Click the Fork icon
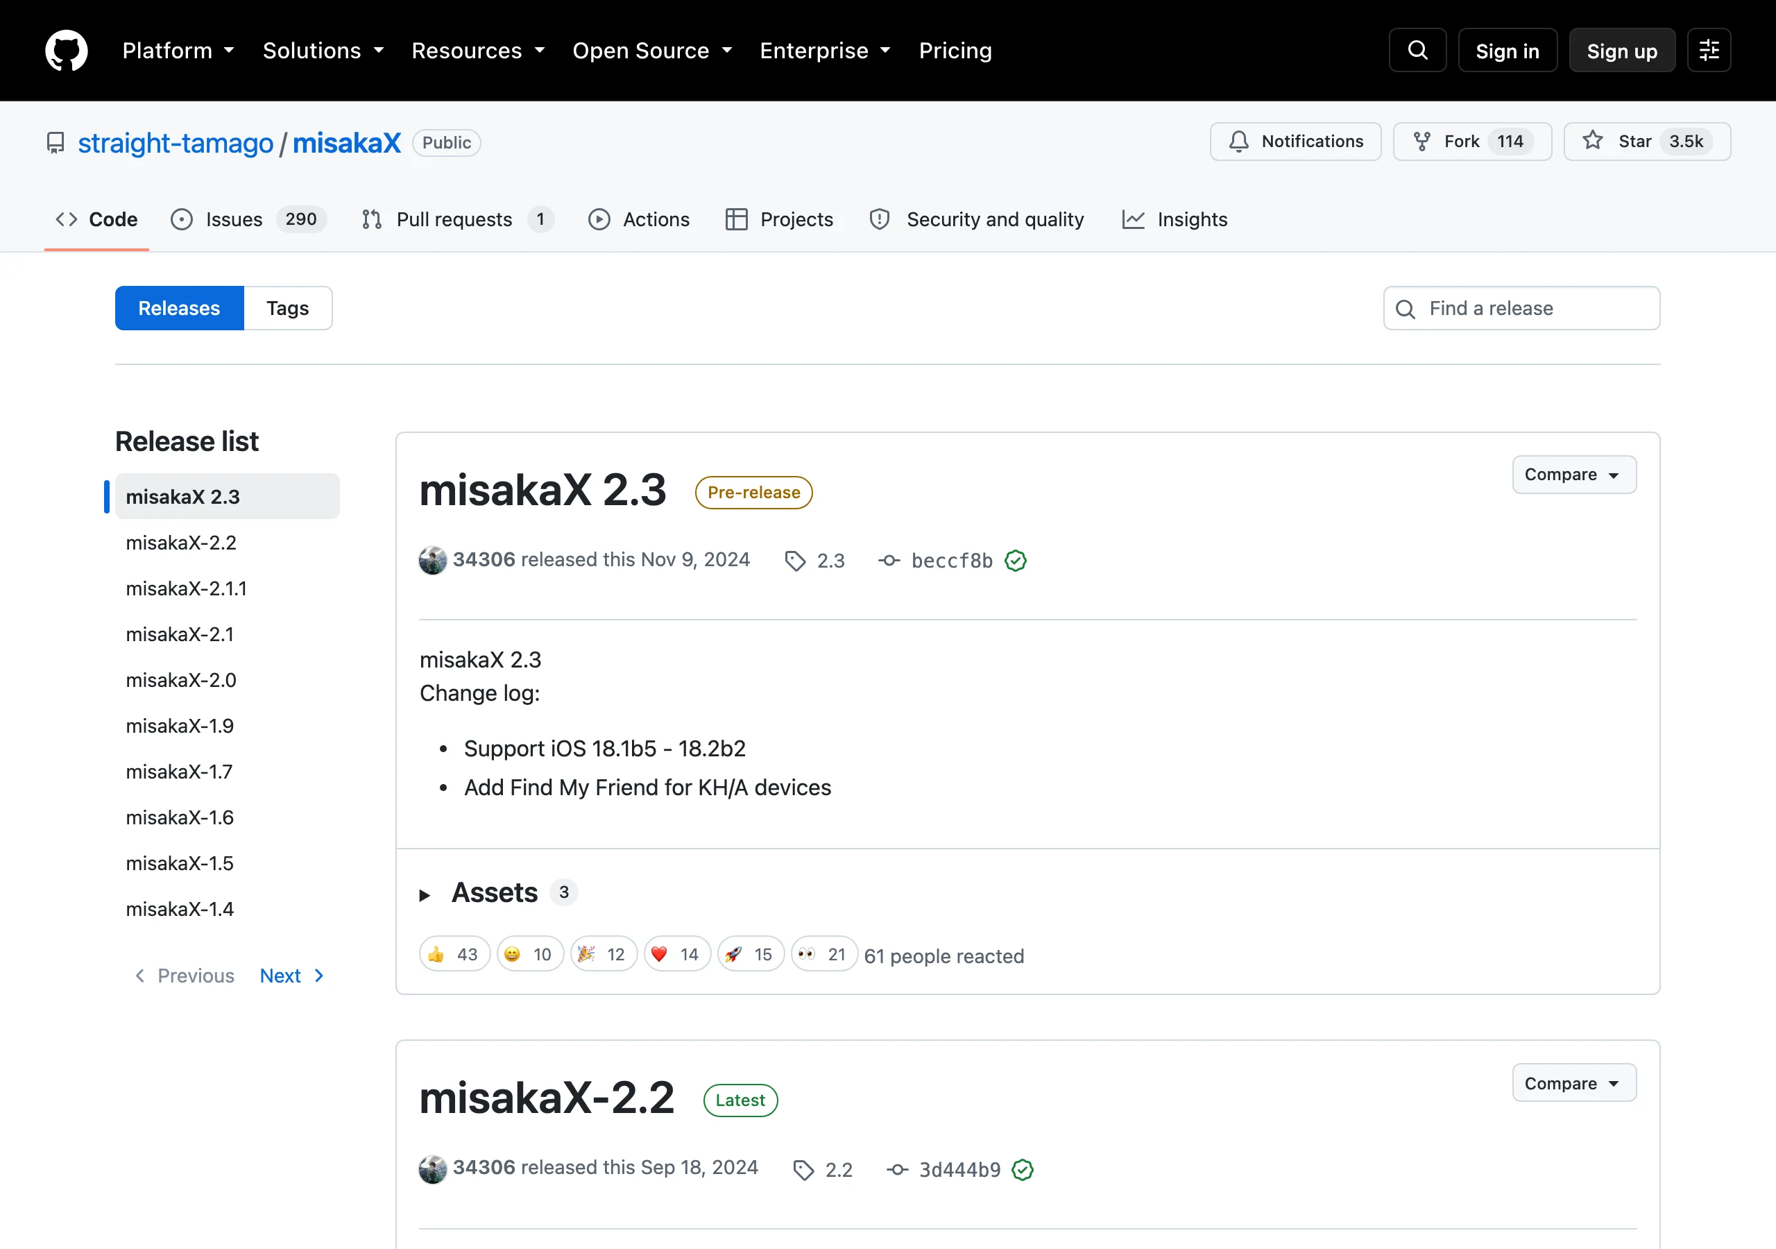Viewport: 1776px width, 1249px height. 1421,142
